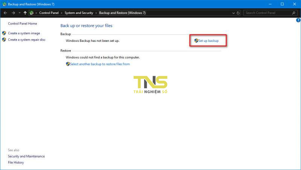Click Create a system image link
Image resolution: width=301 pixels, height=170 pixels.
(24, 33)
